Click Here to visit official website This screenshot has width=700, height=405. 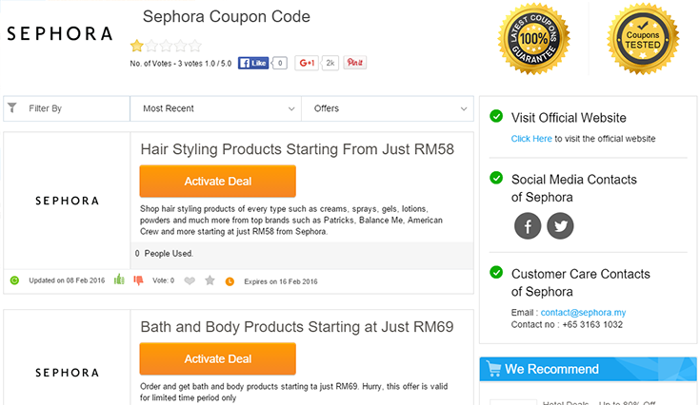531,139
